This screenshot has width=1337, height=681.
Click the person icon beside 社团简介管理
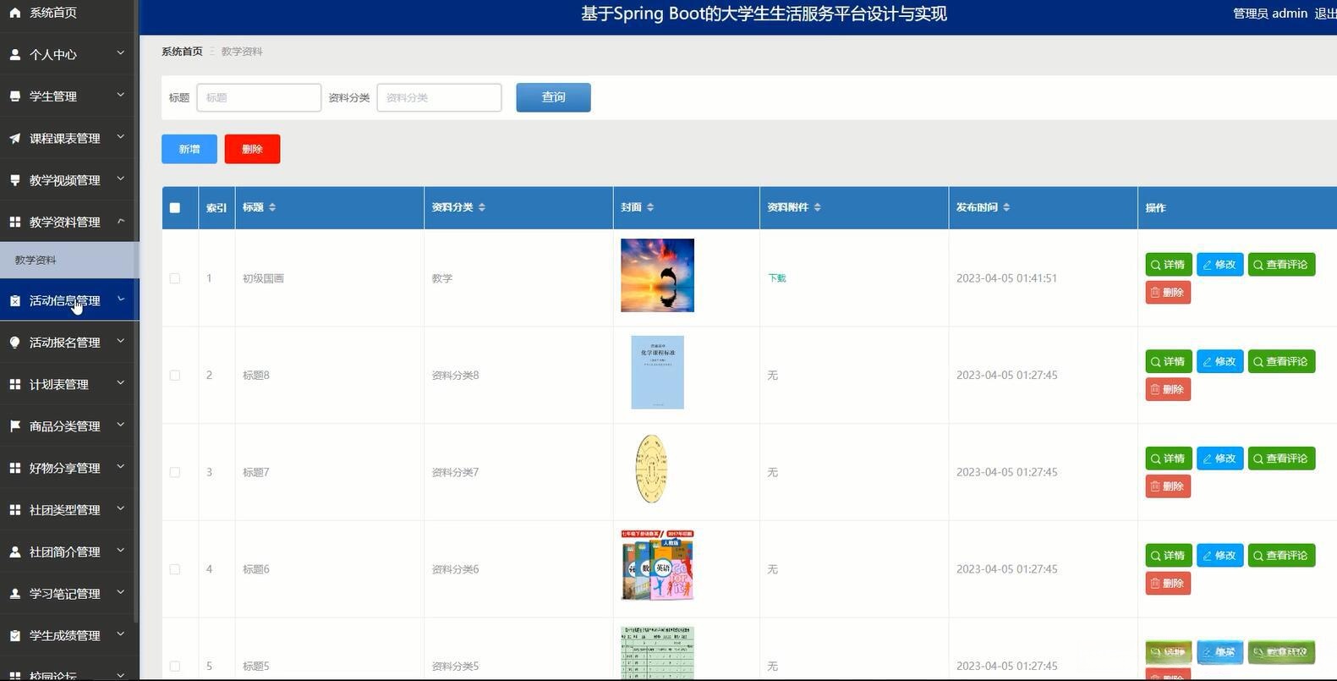(x=14, y=552)
